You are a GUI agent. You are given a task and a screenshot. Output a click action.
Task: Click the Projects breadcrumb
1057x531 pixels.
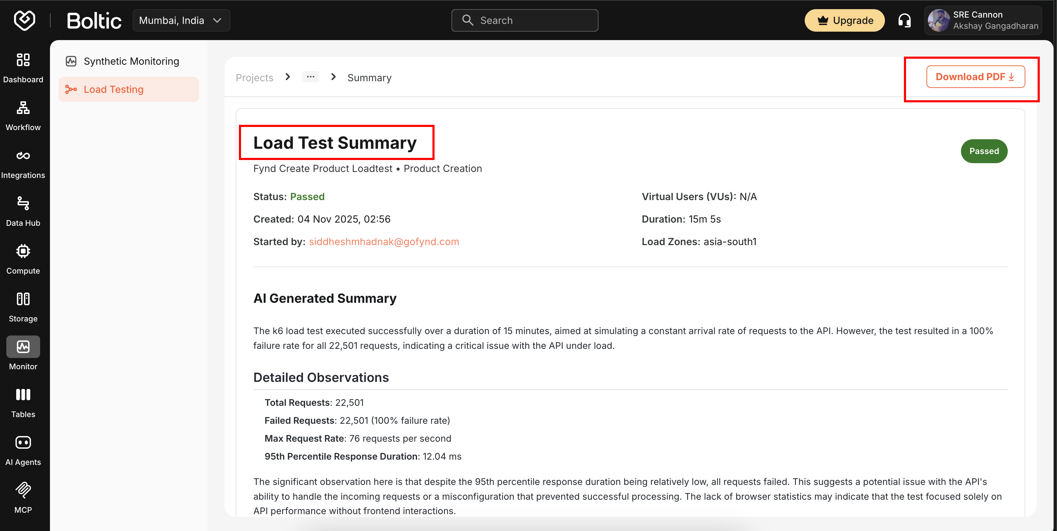254,77
